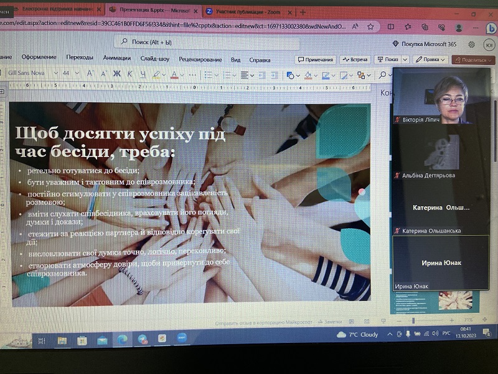The image size is (498, 374).
Task: Expand highlight color dropdown arrow
Action: (x=164, y=75)
